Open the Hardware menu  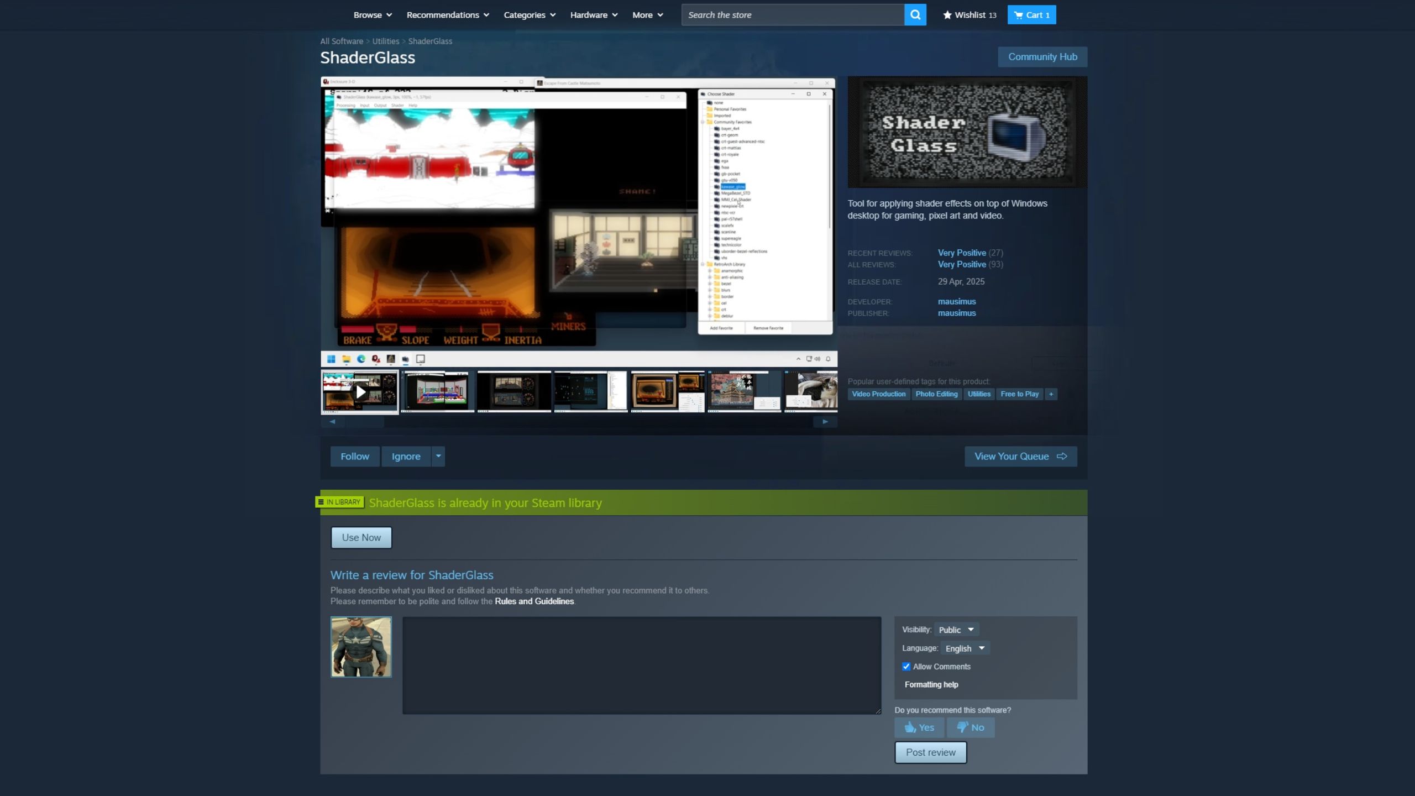tap(594, 15)
